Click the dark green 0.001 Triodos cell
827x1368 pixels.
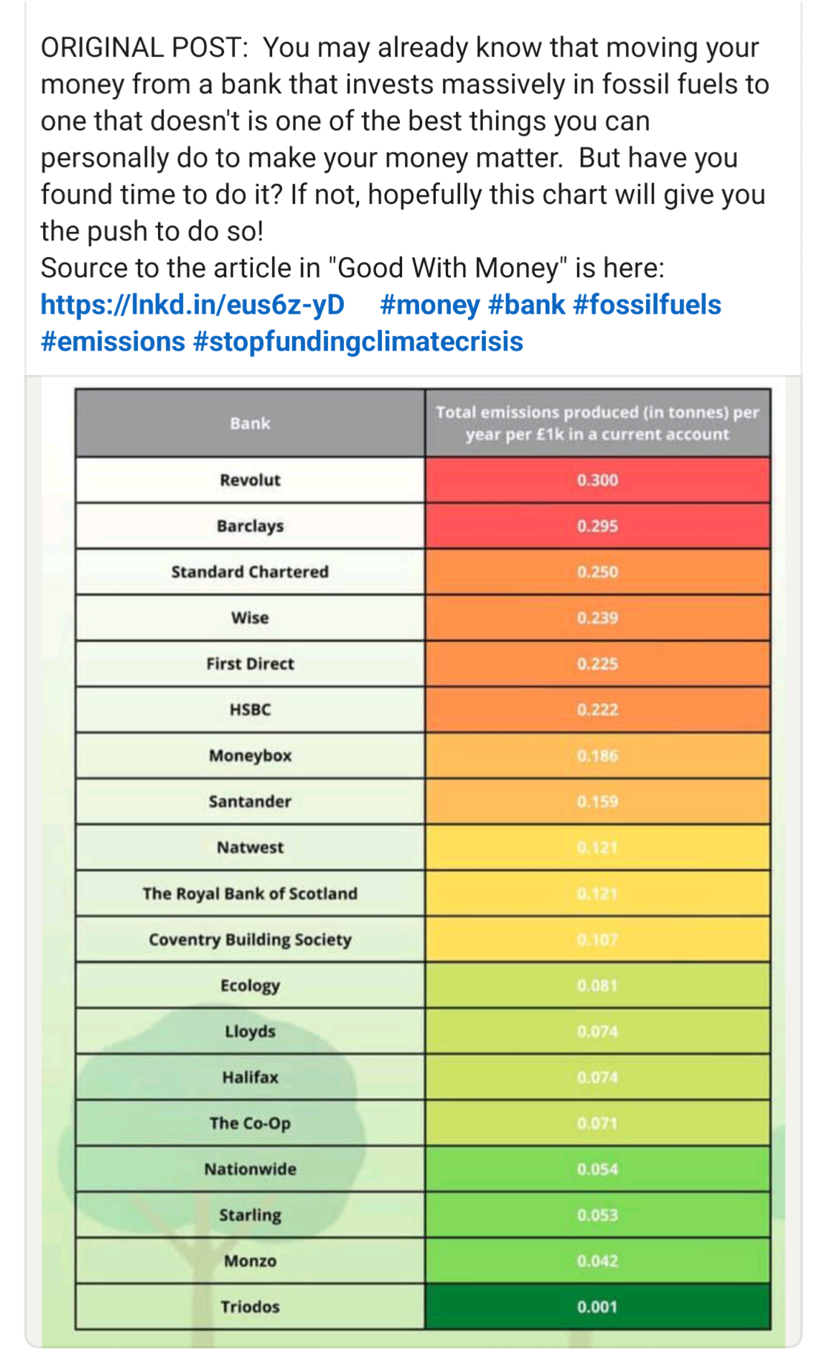coord(597,1306)
